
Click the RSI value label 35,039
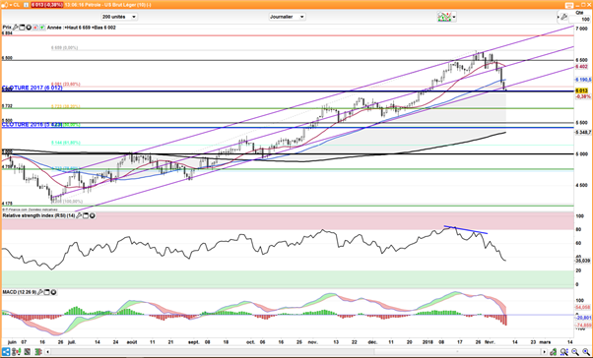(582, 261)
